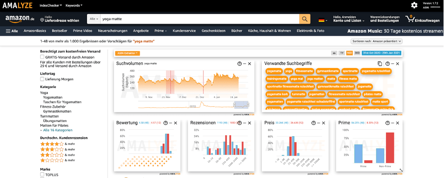Click resize arrow on Prime widget corner

(401, 170)
